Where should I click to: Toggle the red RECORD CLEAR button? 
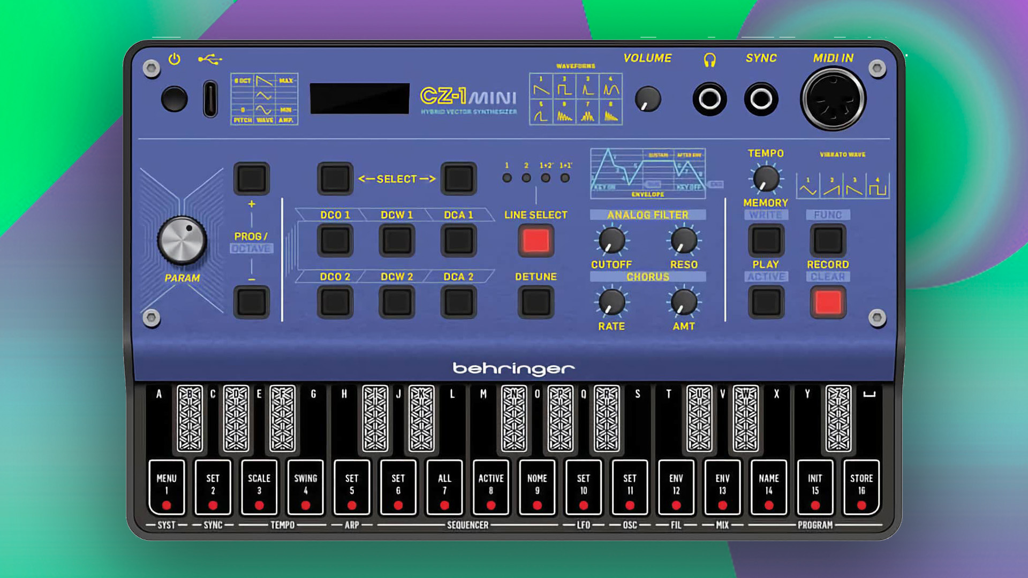[828, 302]
